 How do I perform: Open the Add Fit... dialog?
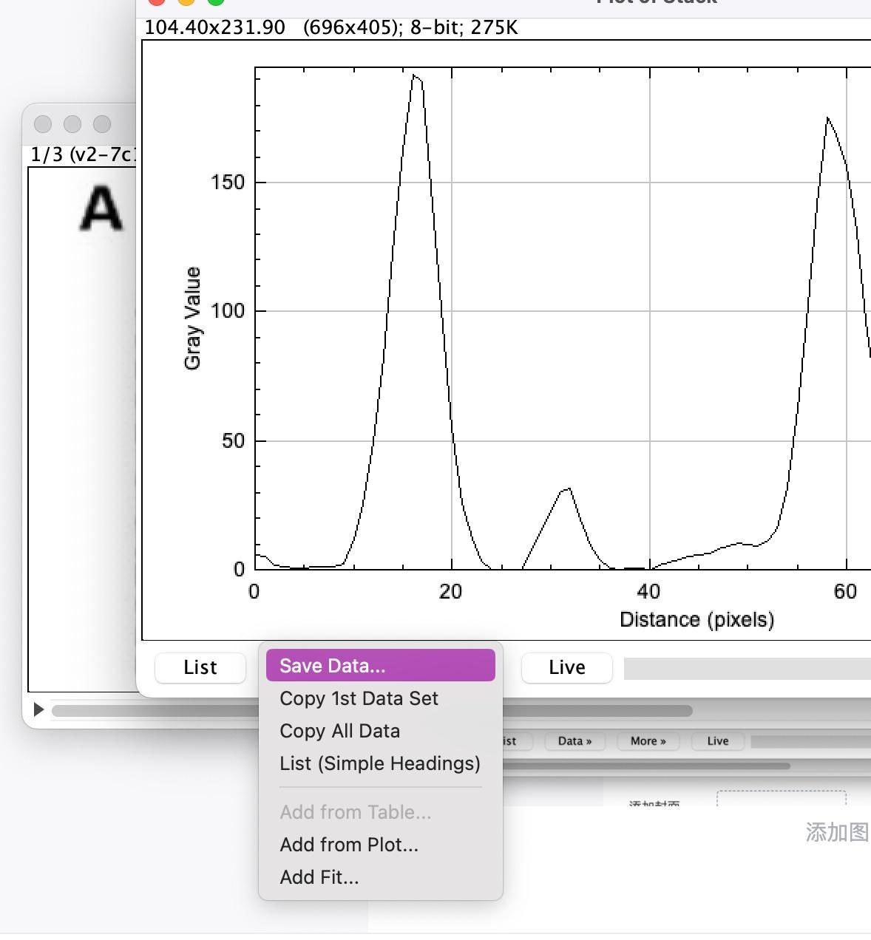319,877
